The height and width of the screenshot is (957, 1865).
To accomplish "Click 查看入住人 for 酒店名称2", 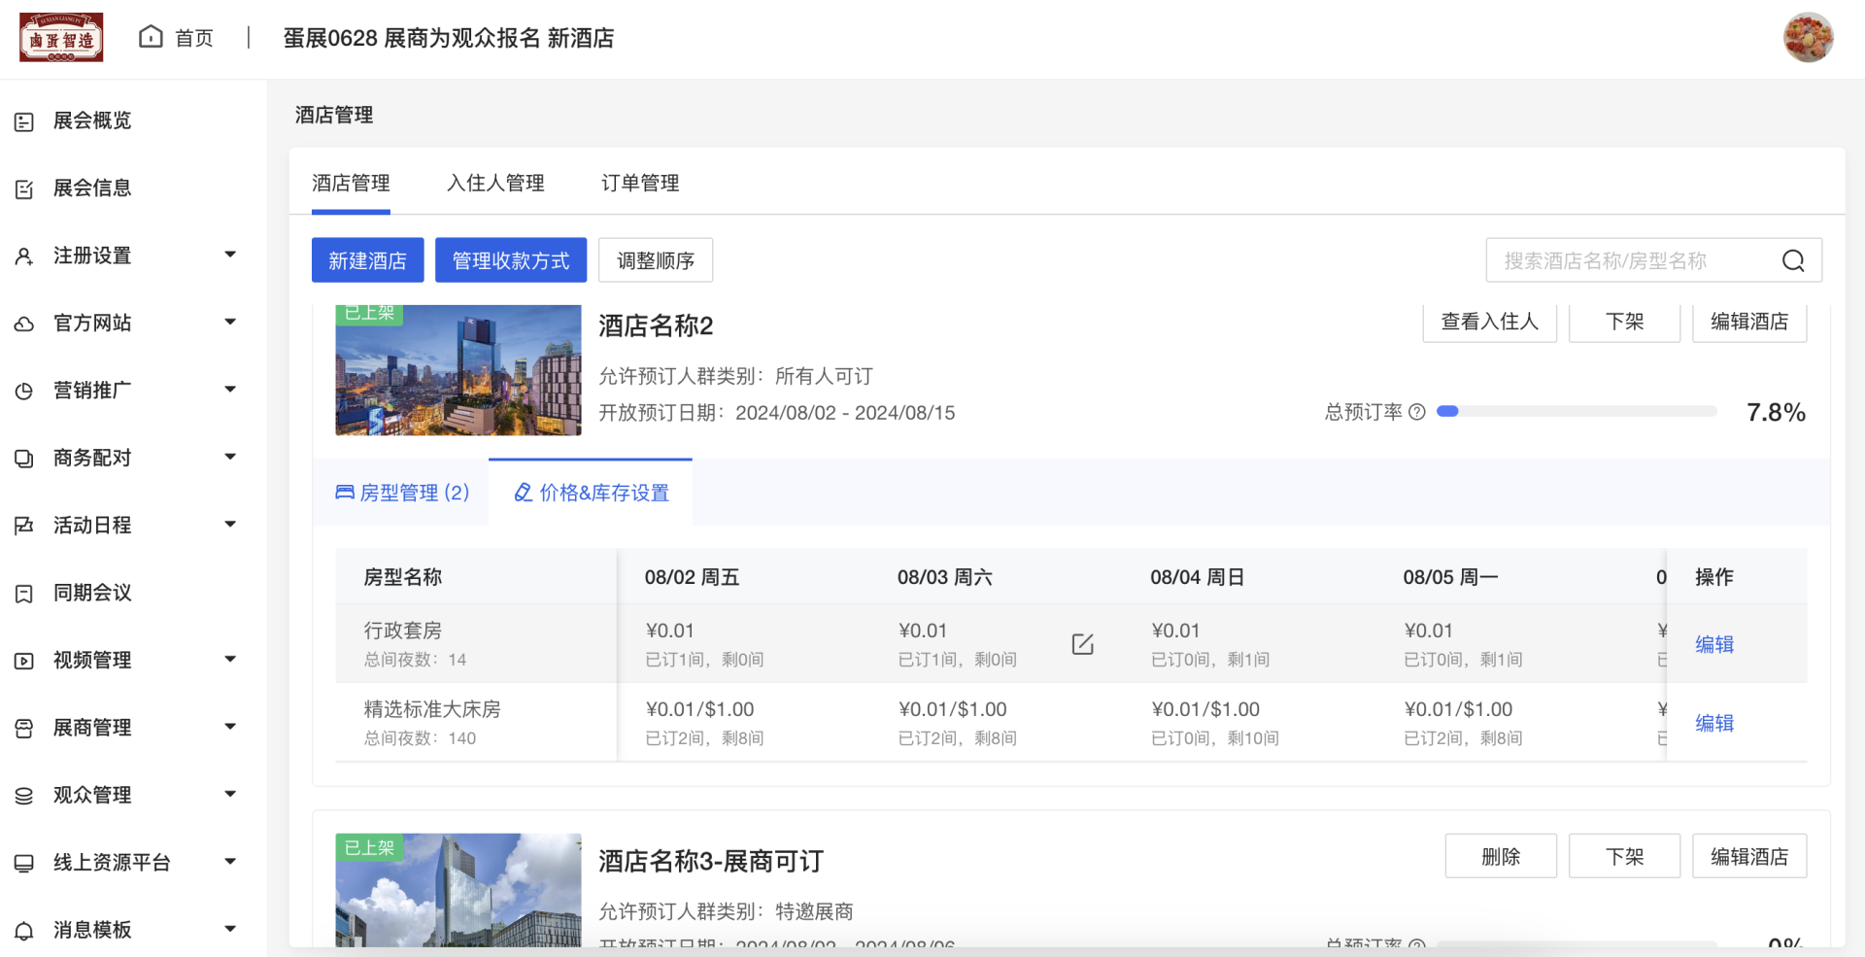I will pyautogui.click(x=1489, y=322).
